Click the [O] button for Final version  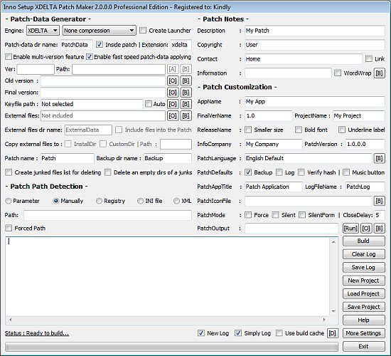click(x=173, y=93)
